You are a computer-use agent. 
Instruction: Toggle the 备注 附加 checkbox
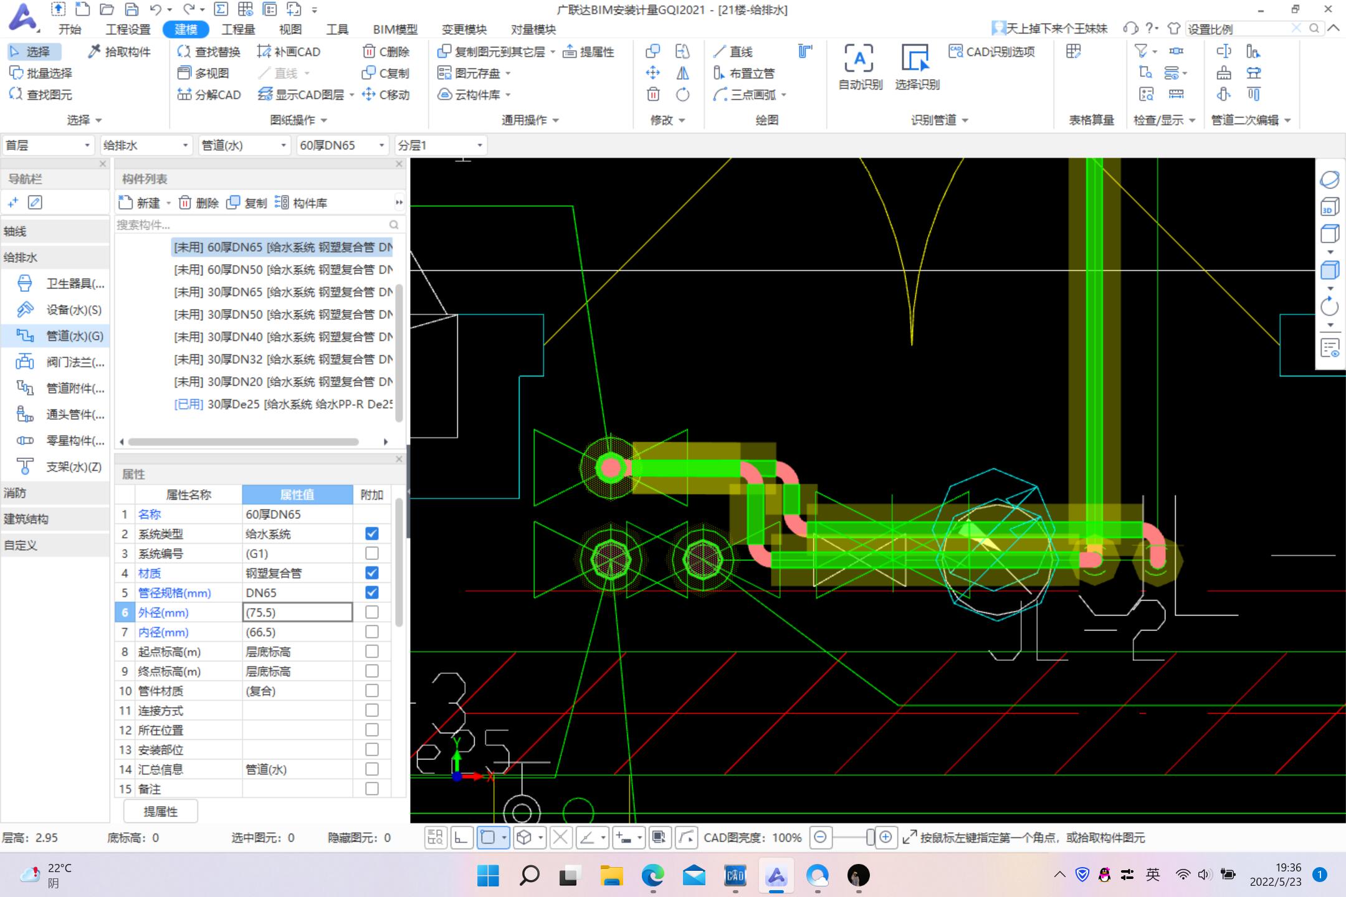click(372, 789)
